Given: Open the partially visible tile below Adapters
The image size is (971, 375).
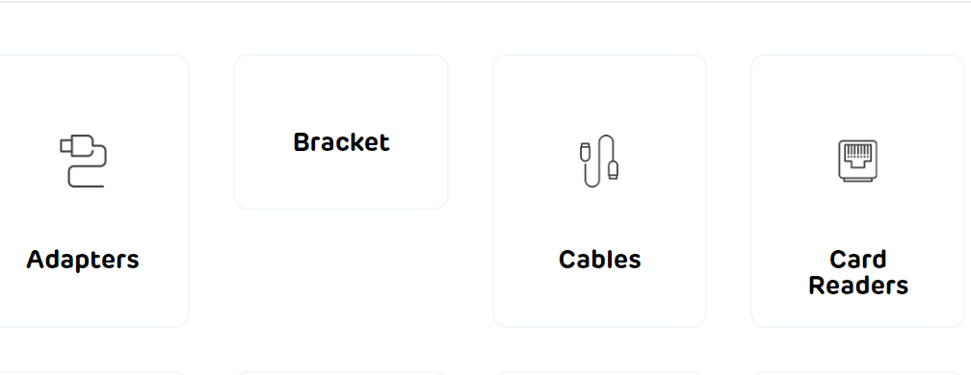Looking at the screenshot, I should 92,373.
